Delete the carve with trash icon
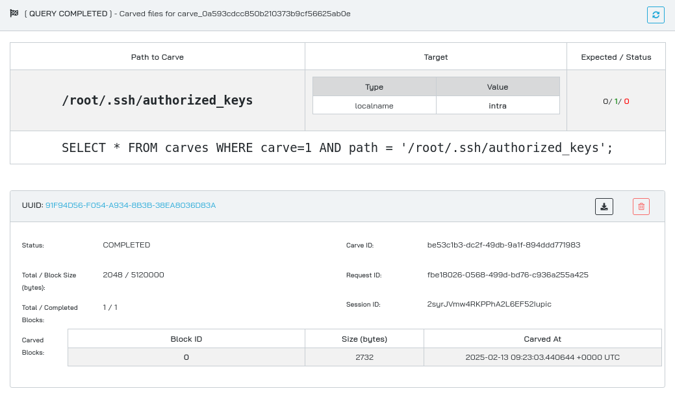 641,207
